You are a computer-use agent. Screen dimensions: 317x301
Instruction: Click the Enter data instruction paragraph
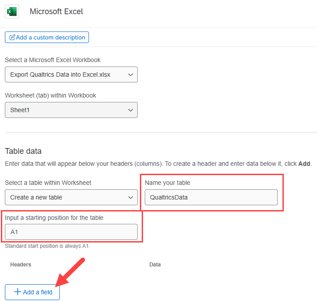pyautogui.click(x=158, y=164)
